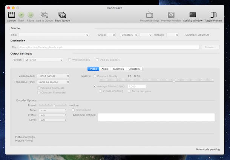The height and width of the screenshot is (160, 230).
Task: Enable iPod 5G support checkbox
Action: [97, 60]
